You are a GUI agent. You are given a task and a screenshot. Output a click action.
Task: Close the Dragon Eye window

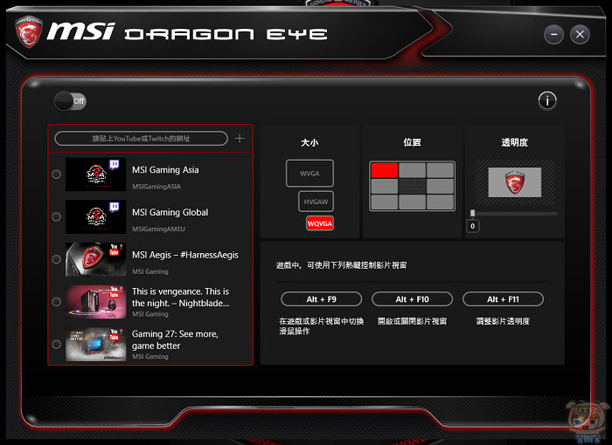click(x=580, y=34)
